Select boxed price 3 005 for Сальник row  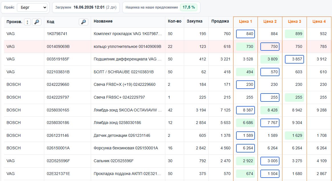270,161
